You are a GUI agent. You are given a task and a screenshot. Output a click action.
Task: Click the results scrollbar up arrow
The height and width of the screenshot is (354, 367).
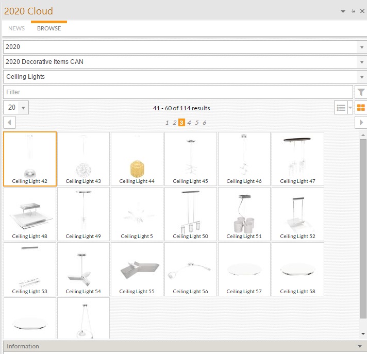(x=363, y=135)
